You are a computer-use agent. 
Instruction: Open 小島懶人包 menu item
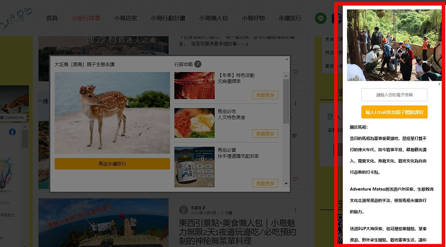tap(213, 18)
